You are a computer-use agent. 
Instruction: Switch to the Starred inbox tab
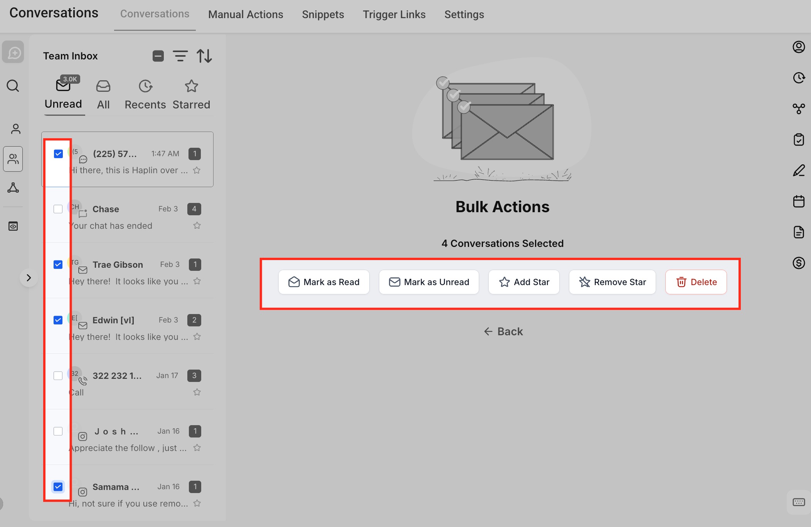(x=191, y=95)
